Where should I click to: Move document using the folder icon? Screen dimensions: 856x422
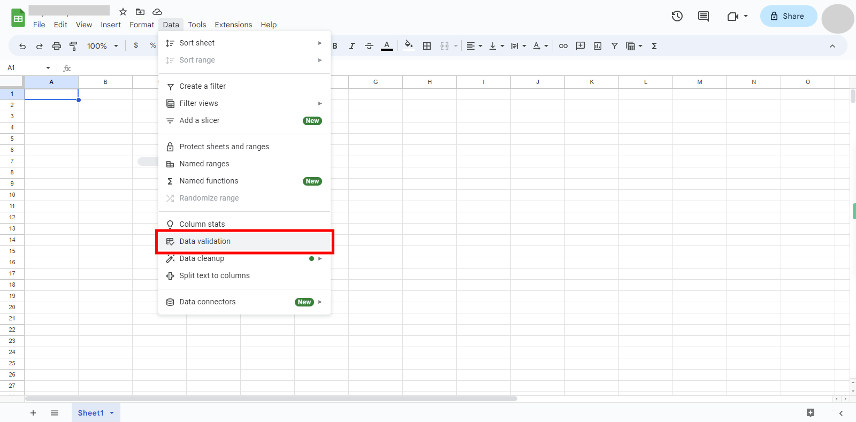(140, 12)
